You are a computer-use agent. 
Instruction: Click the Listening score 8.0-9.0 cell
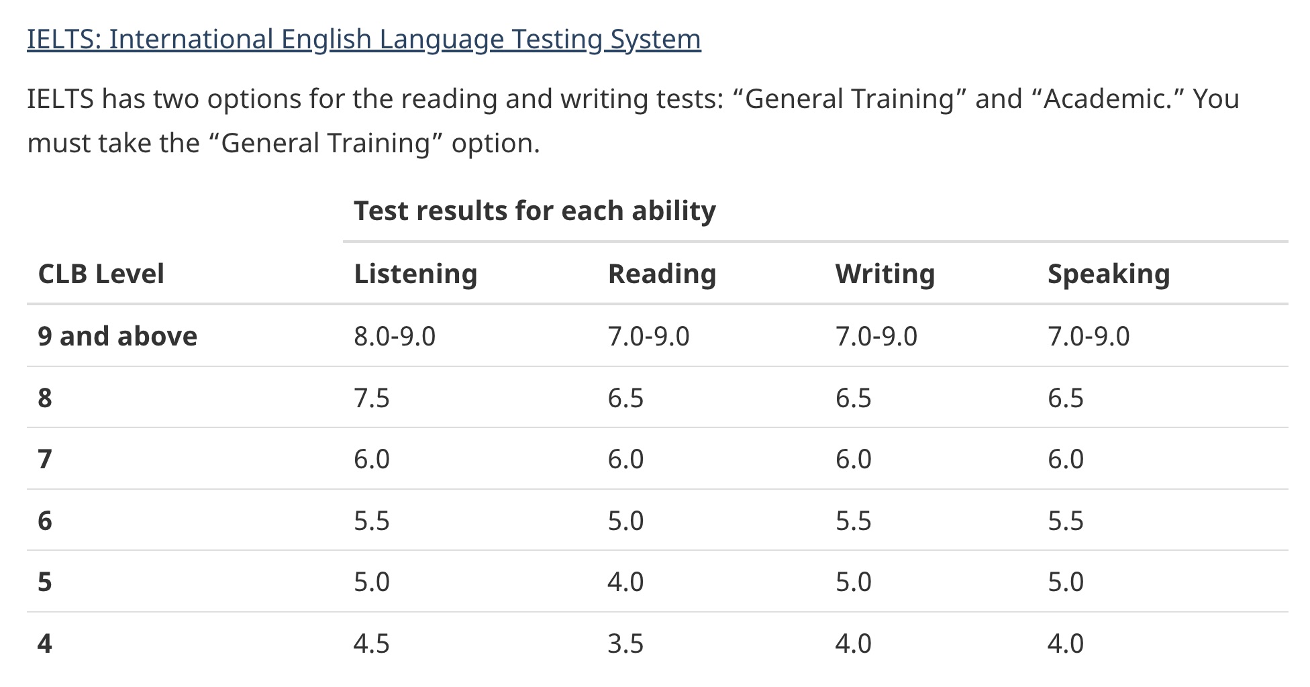coord(395,336)
